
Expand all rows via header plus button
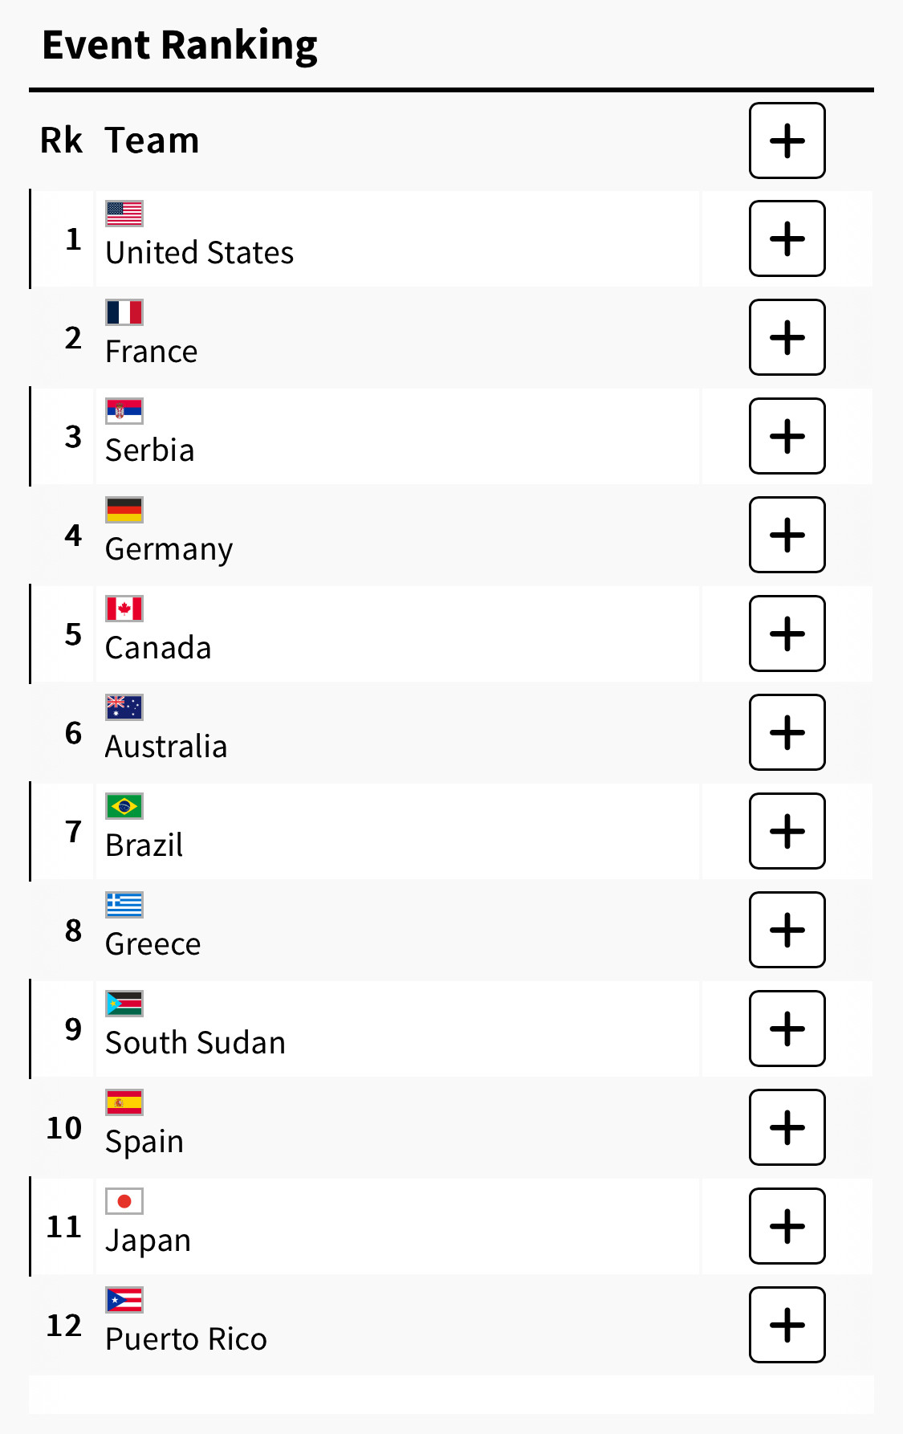[787, 141]
